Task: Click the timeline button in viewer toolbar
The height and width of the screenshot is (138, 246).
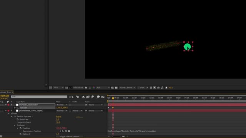Action: click(x=158, y=88)
